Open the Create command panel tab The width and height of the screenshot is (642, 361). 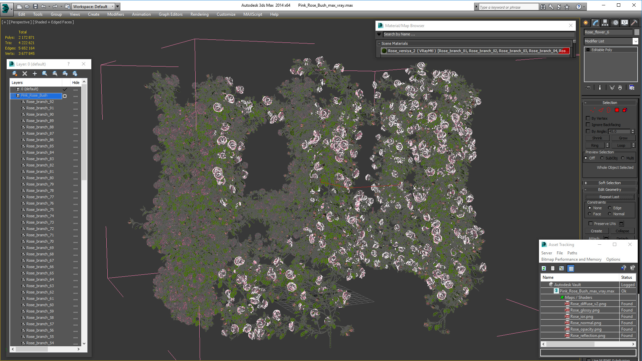tap(586, 23)
